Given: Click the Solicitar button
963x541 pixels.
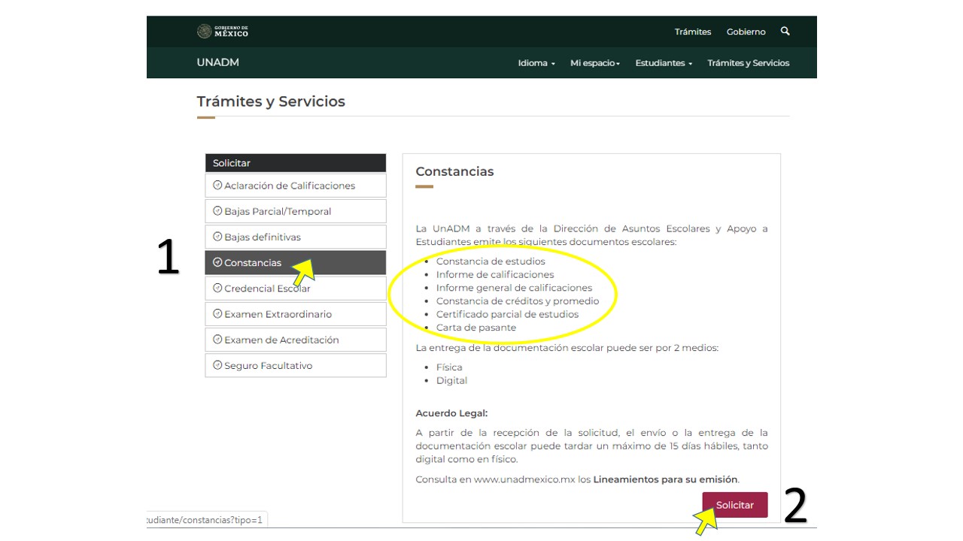Looking at the screenshot, I should [735, 505].
